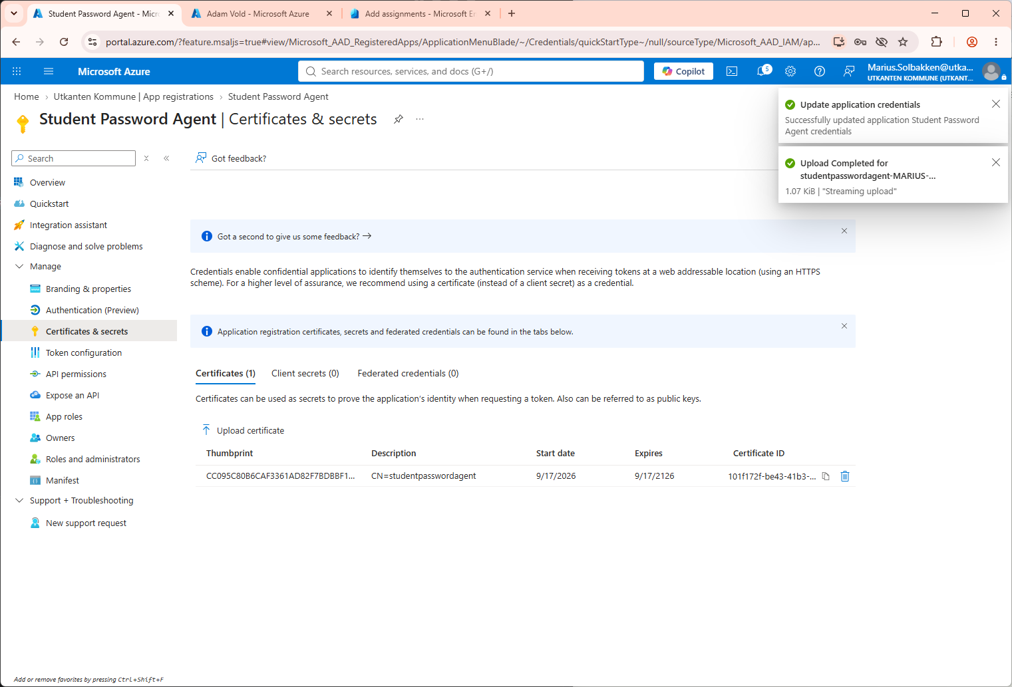Click the Microsoft Azure logo text
This screenshot has width=1012, height=687.
coord(114,71)
